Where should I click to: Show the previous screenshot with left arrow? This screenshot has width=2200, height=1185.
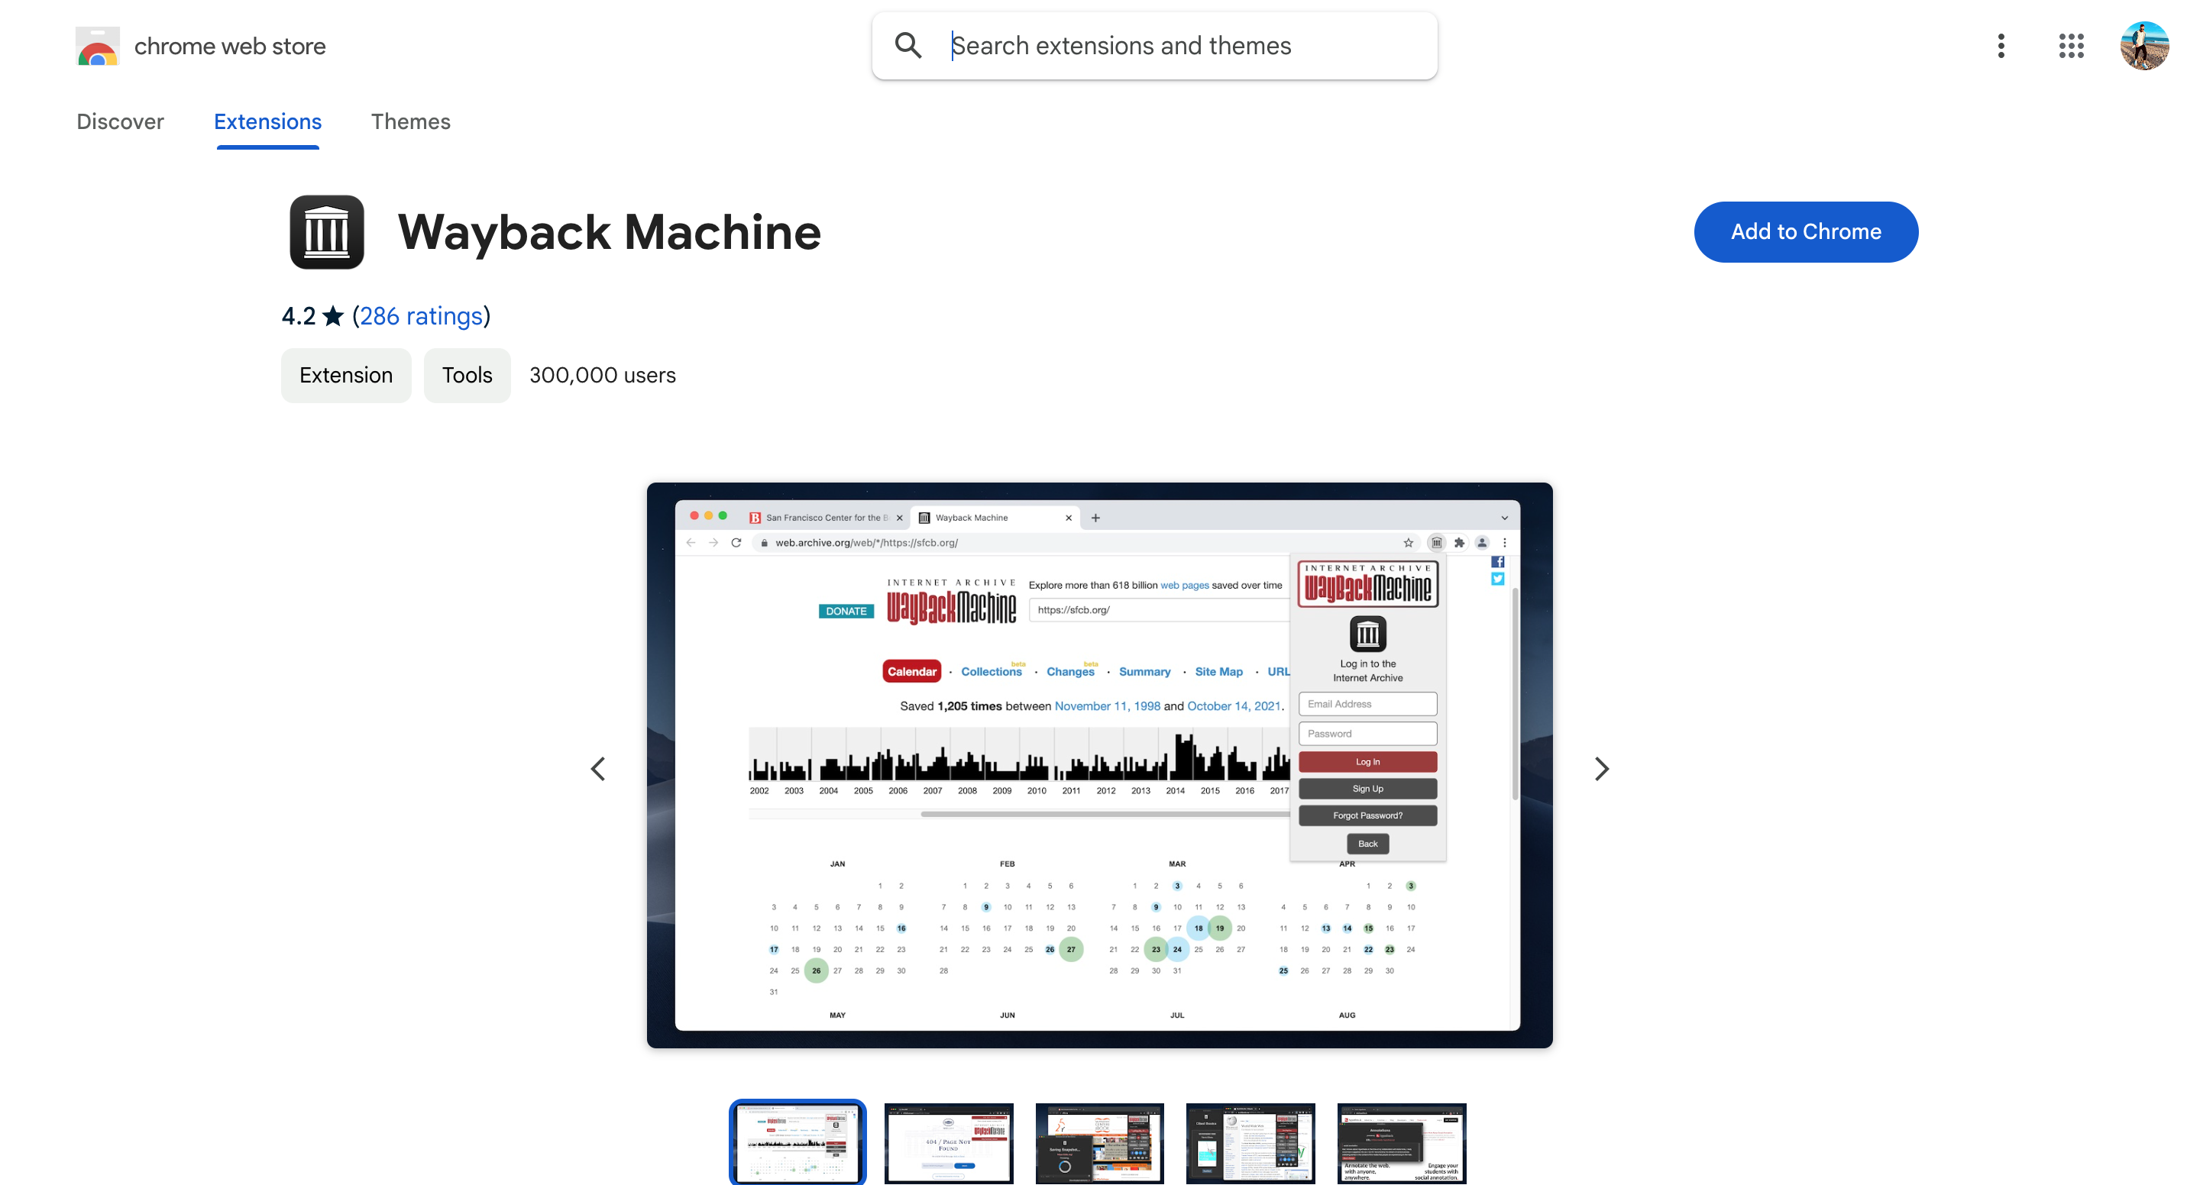[598, 768]
